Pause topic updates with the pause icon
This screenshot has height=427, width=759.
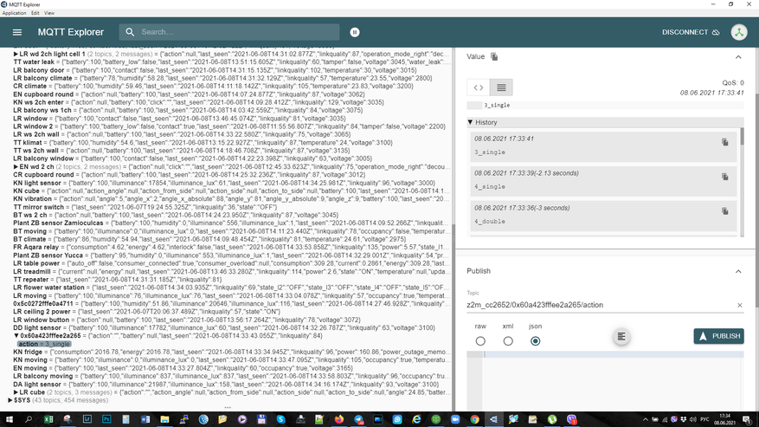click(x=355, y=32)
